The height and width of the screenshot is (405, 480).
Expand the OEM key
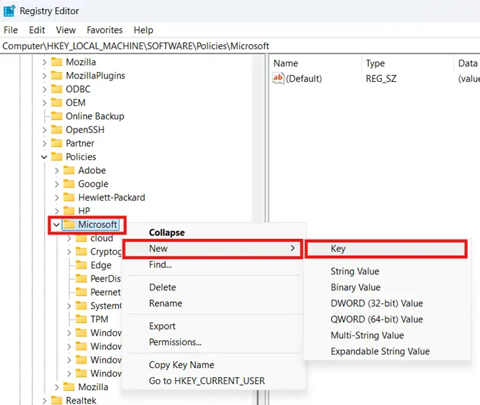44,103
